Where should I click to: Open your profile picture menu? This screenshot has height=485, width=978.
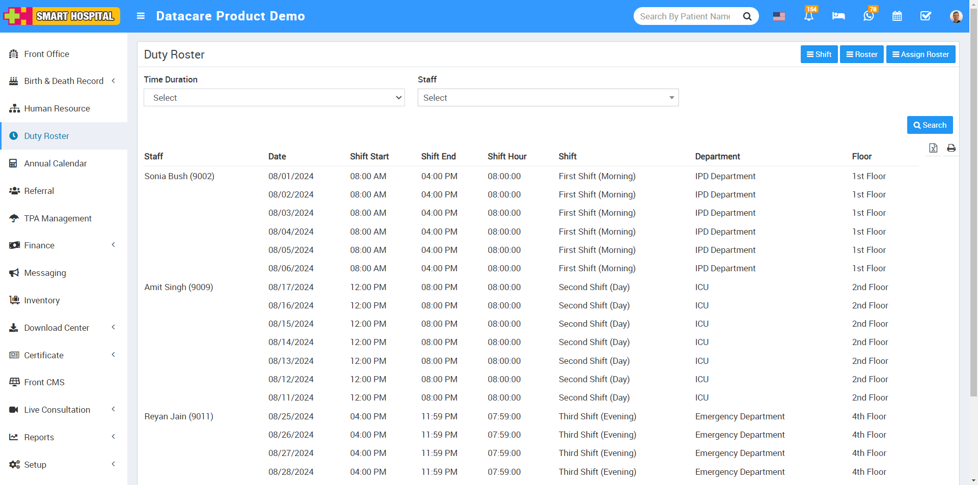[x=956, y=16]
